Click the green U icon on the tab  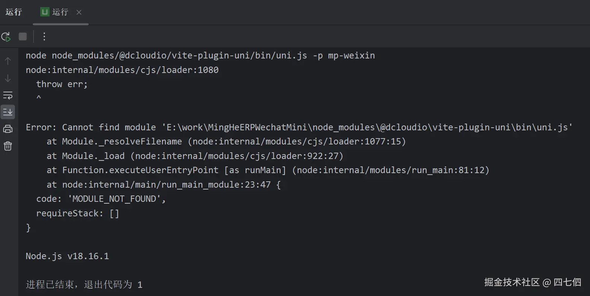(x=45, y=12)
